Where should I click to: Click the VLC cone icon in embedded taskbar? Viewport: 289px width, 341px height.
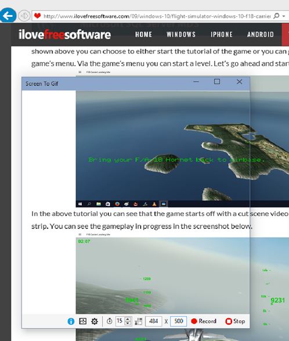click(154, 204)
